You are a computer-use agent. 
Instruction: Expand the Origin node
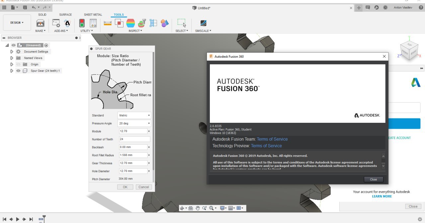point(12,64)
